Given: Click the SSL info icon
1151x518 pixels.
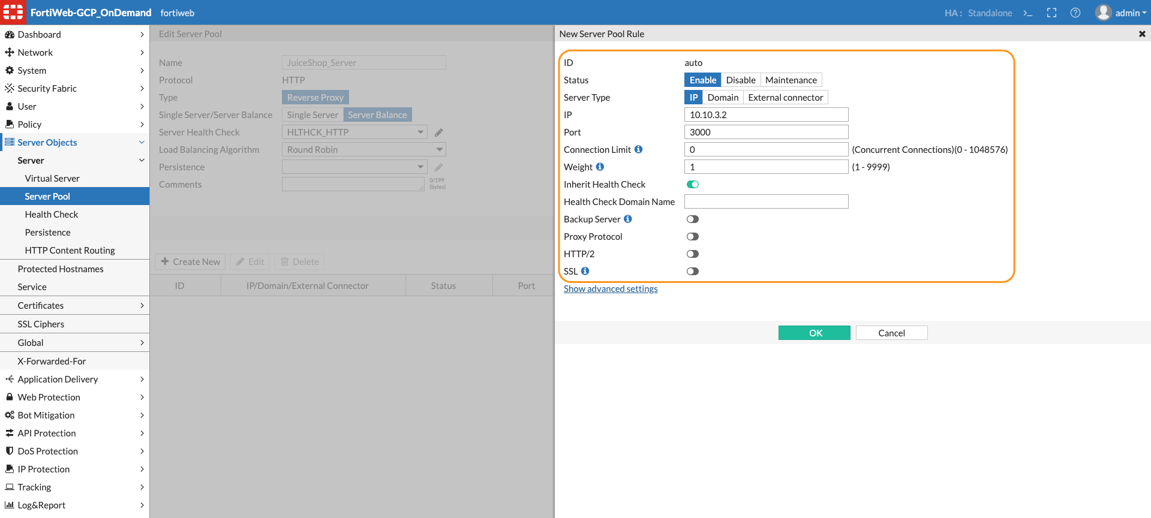Looking at the screenshot, I should click(585, 271).
